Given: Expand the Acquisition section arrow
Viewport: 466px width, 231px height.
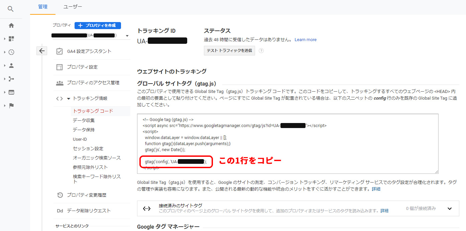Looking at the screenshot, I should tap(5, 79).
